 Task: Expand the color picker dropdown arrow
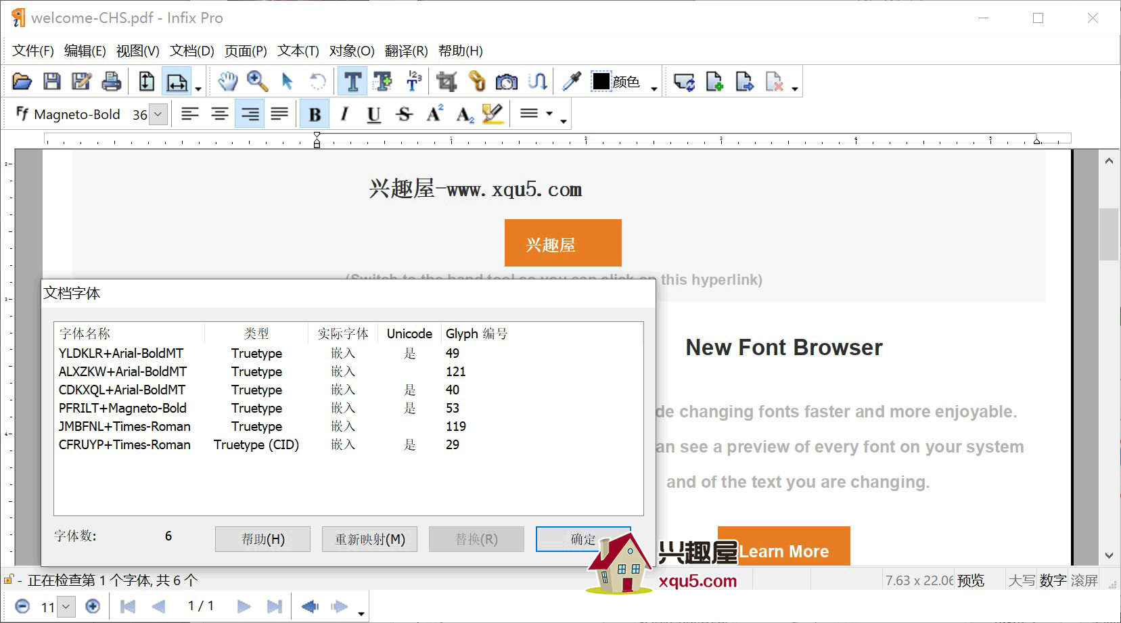click(x=654, y=88)
